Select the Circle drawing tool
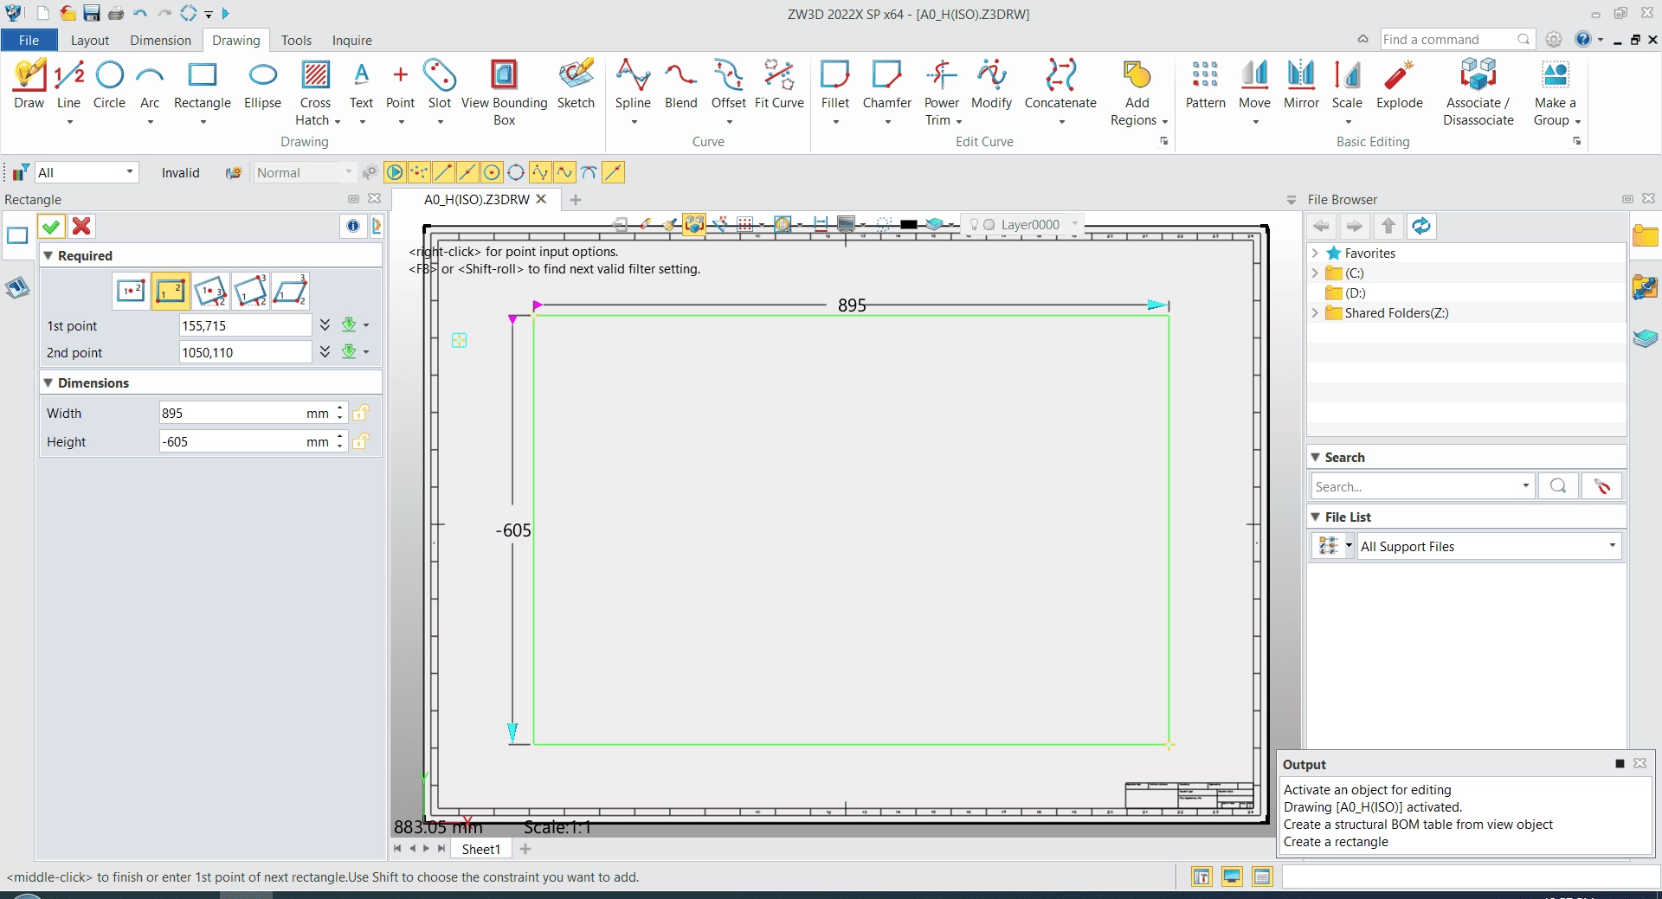Viewport: 1662px width, 899px height. (109, 87)
